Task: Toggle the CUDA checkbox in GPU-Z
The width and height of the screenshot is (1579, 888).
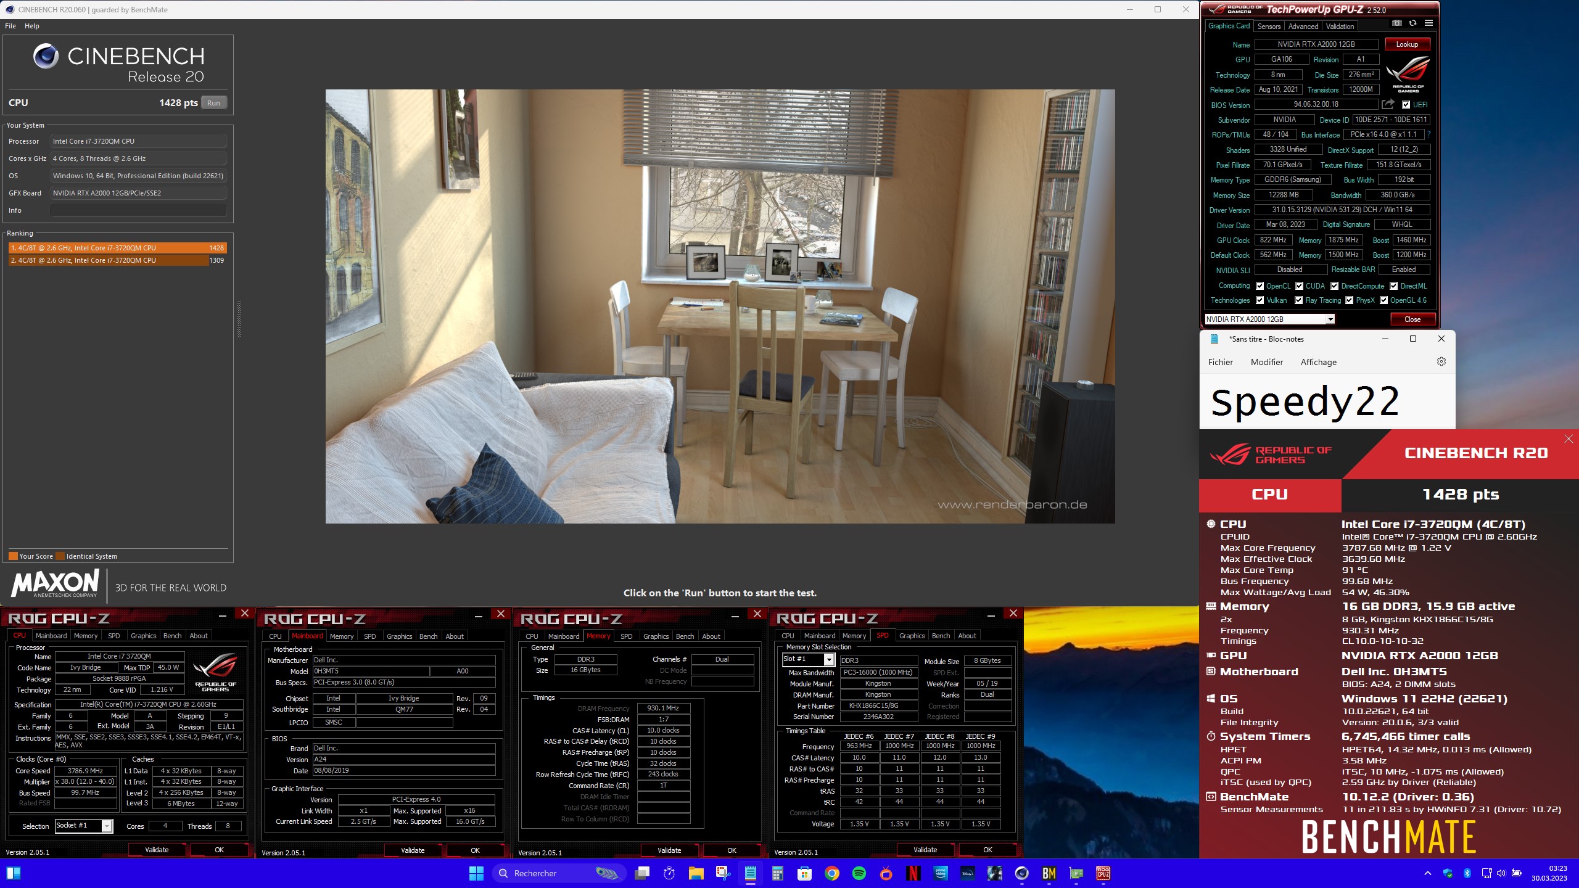Action: (x=1299, y=286)
